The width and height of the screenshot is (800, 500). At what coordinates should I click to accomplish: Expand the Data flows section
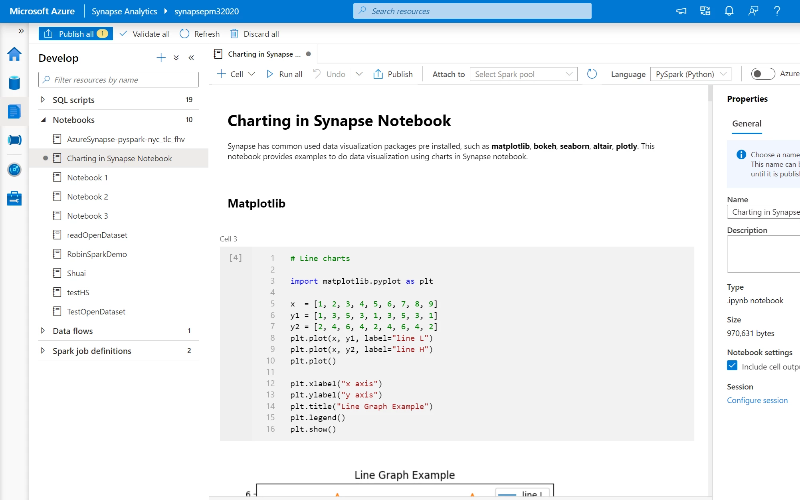pyautogui.click(x=43, y=331)
